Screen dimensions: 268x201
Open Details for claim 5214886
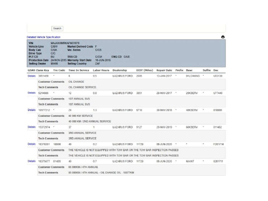[32, 93]
